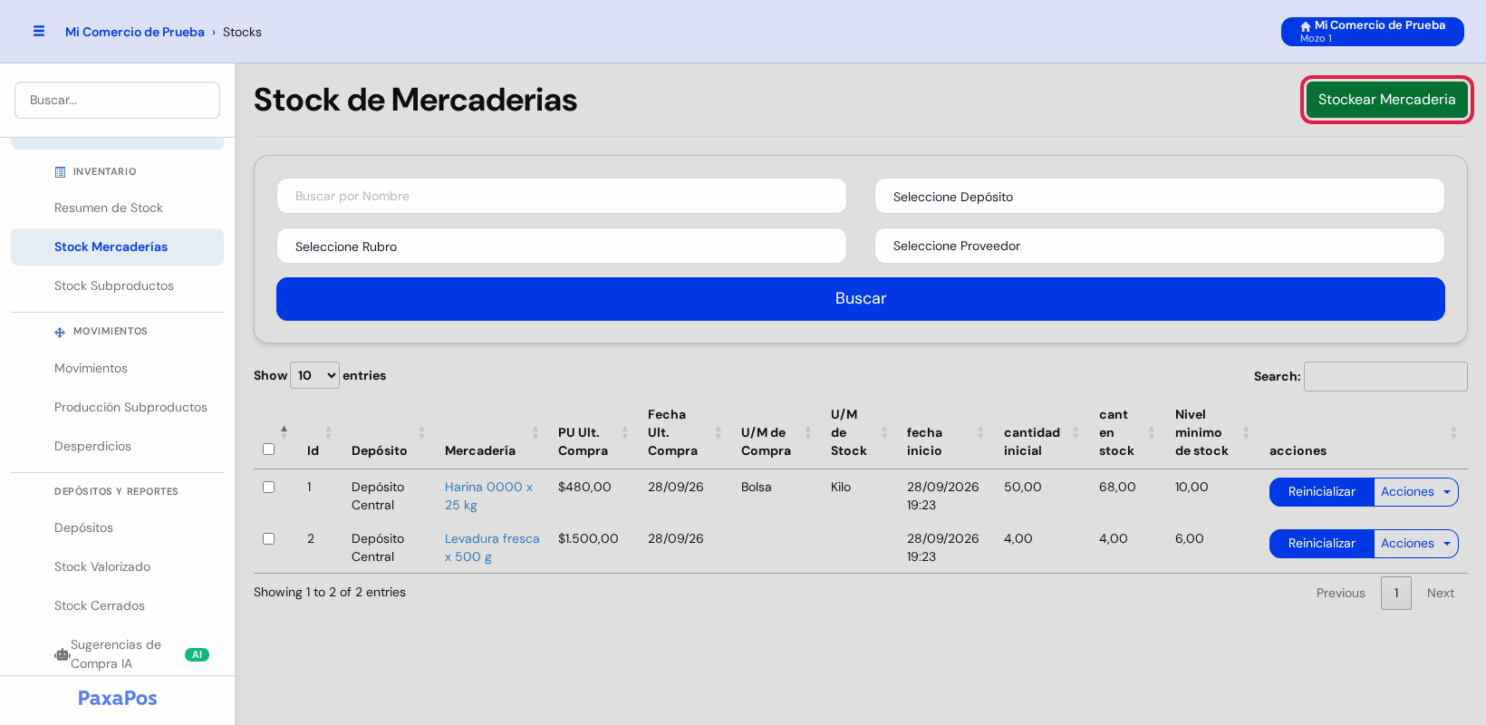Screen dimensions: 1486x725
Task: Click Reinicializar for Harina row
Action: pos(1322,491)
